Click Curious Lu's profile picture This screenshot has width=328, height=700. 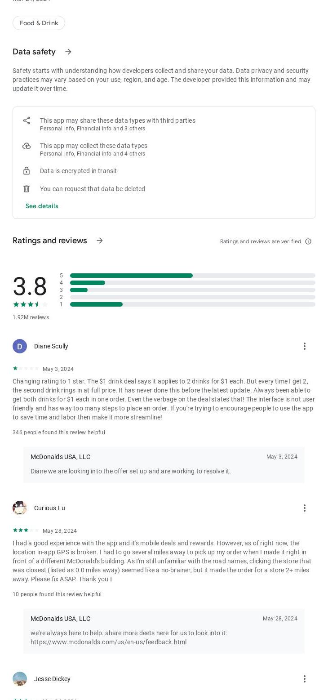(x=20, y=508)
